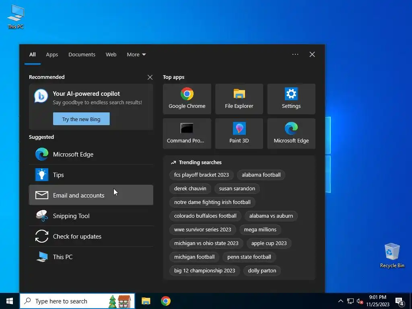Search trending wwe survivor series 2023

(x=203, y=229)
